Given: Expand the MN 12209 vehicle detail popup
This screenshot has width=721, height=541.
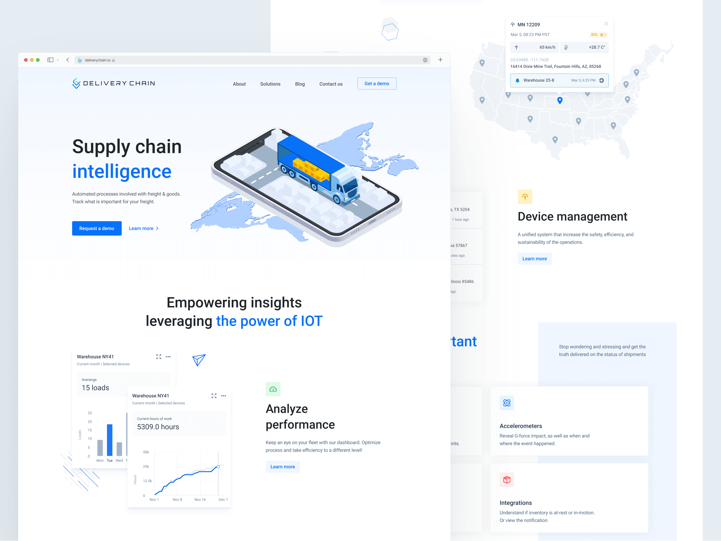Looking at the screenshot, I should pos(601,80).
